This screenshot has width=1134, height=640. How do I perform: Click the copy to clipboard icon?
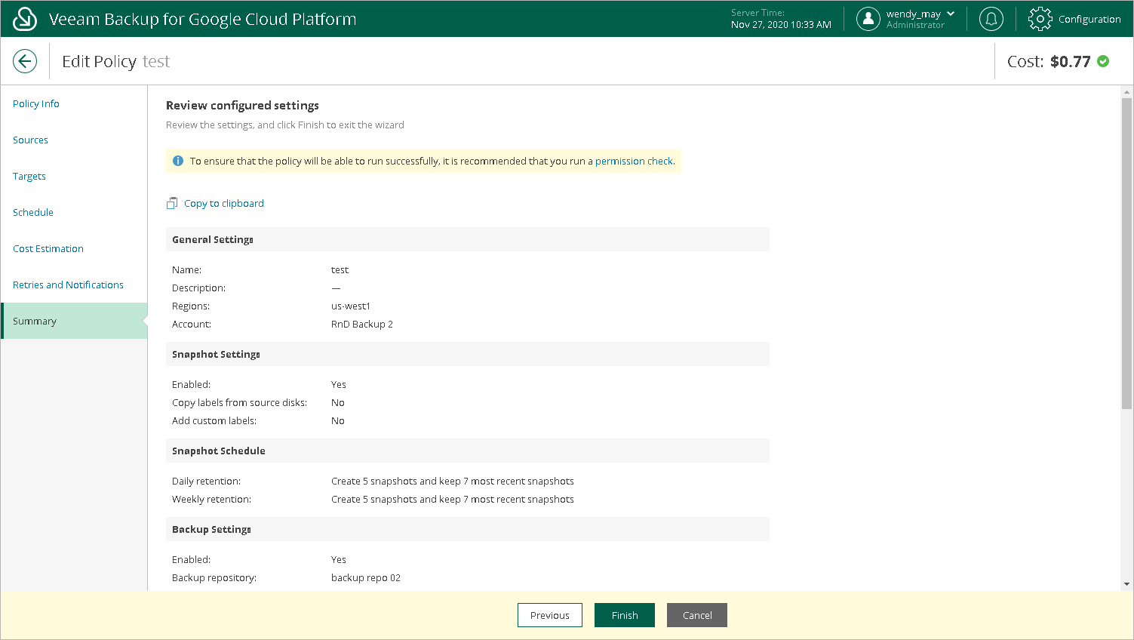coord(172,204)
